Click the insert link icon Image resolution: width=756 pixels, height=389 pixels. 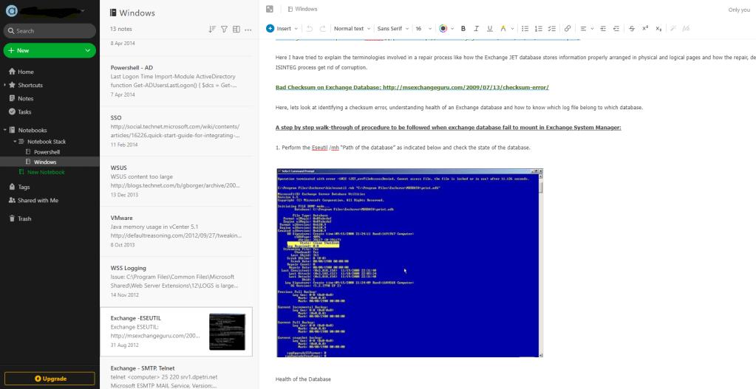click(568, 29)
